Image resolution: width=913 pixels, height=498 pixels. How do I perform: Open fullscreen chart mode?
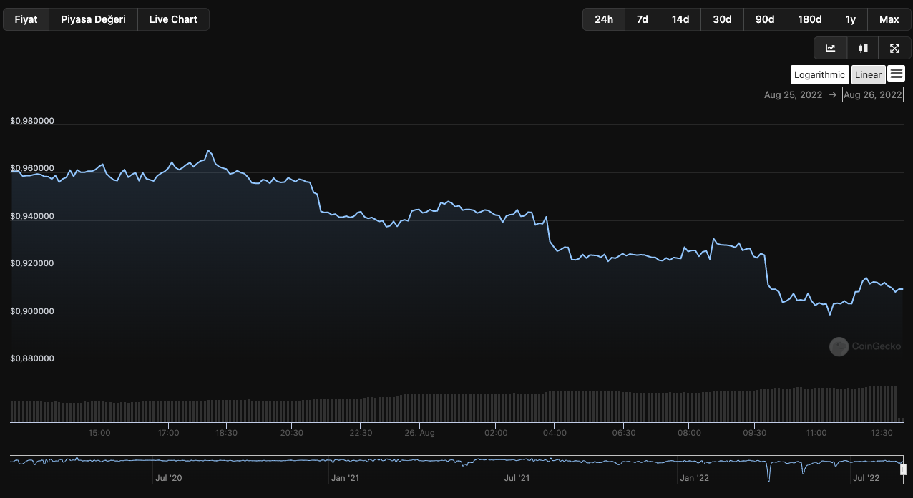click(894, 48)
